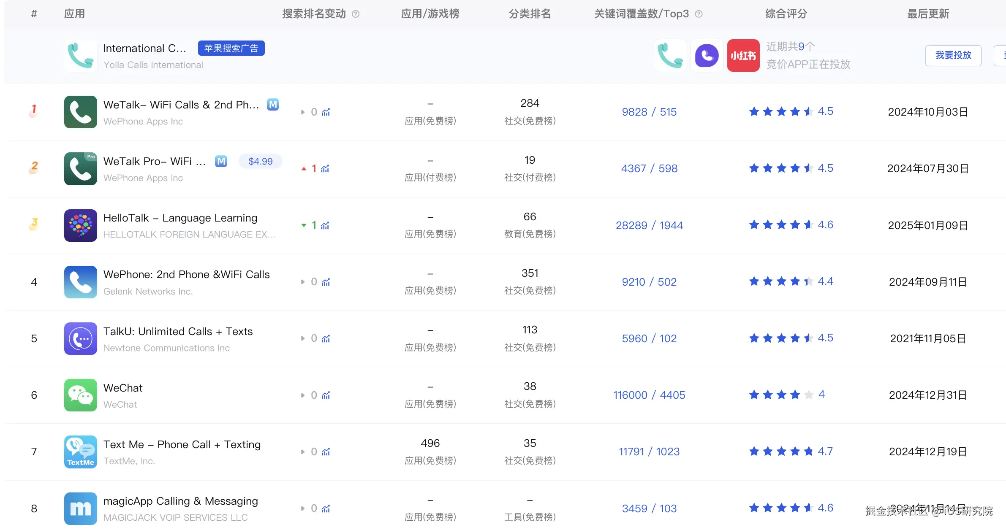Click the chart icon beside WeTalk Pro's rank change

[325, 168]
